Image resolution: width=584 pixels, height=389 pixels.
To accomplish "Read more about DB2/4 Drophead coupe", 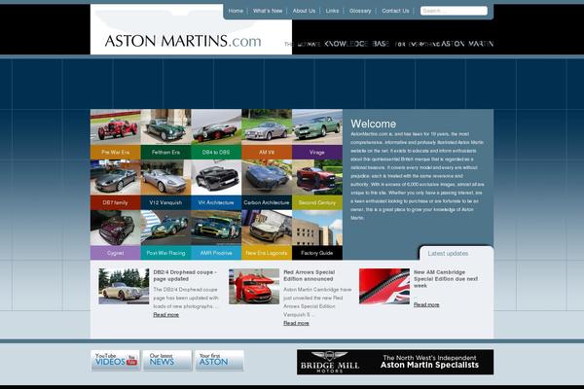I will [x=166, y=315].
